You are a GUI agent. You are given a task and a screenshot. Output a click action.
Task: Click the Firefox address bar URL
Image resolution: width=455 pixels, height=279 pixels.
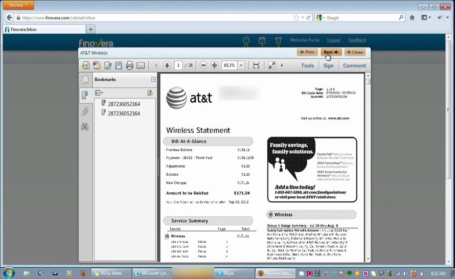59,18
